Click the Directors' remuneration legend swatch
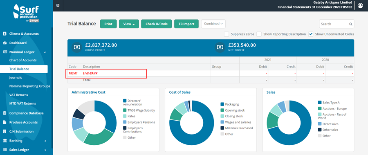Screen dimensions: 368x155 (125, 101)
